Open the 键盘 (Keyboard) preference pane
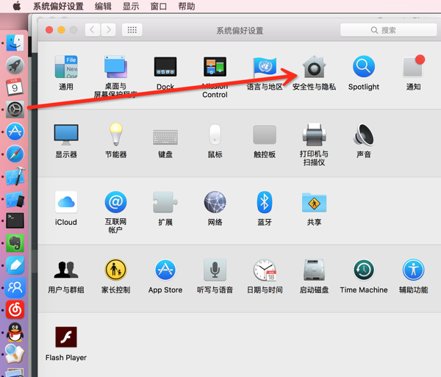Viewport: 441px width, 377px height. coord(165,137)
